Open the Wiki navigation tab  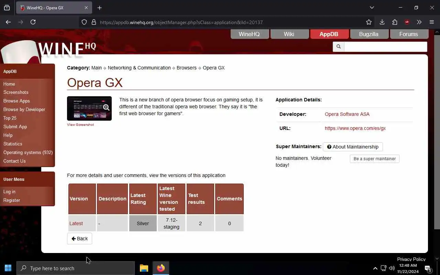tap(289, 34)
